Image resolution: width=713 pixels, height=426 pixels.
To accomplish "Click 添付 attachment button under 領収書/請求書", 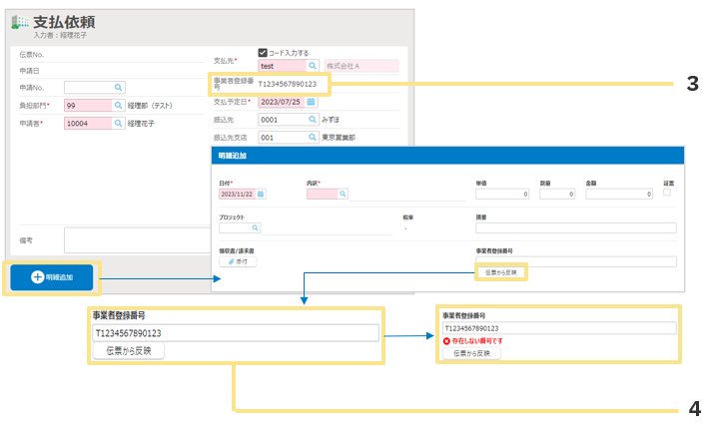I will tap(237, 261).
